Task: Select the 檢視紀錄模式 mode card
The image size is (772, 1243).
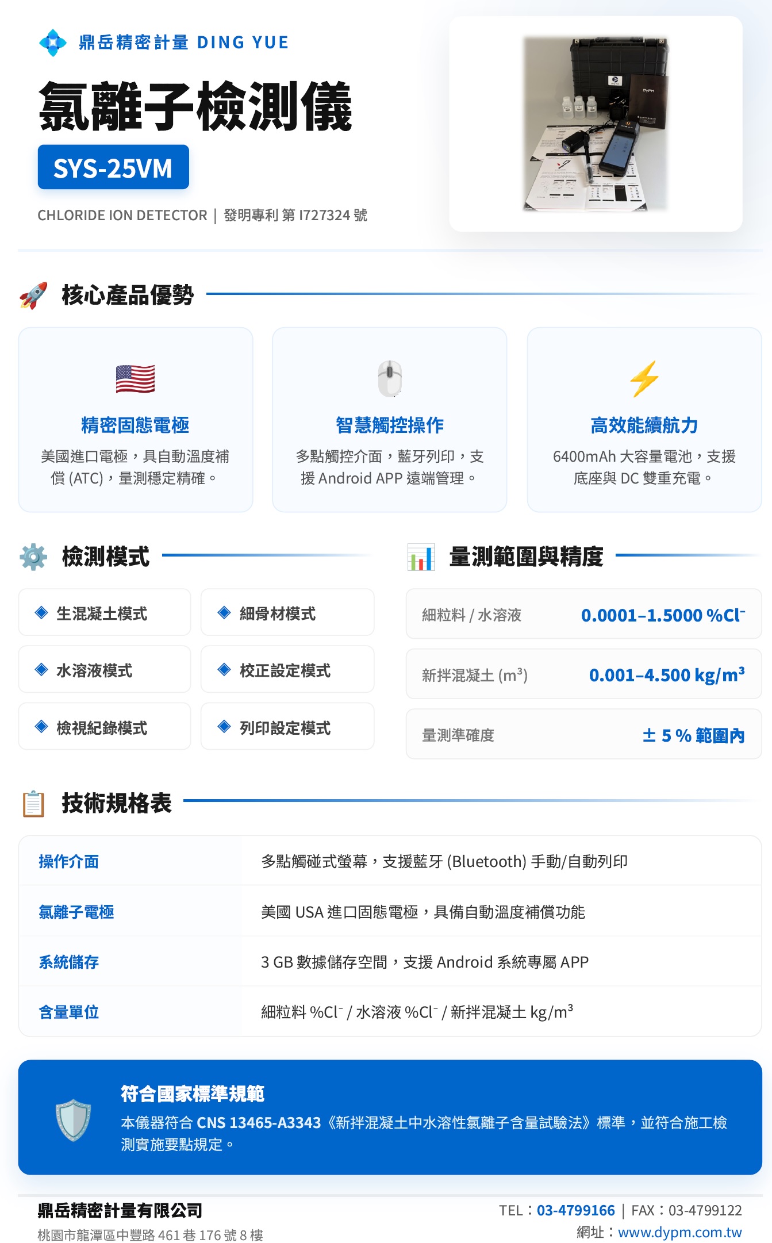Action: coord(105,726)
